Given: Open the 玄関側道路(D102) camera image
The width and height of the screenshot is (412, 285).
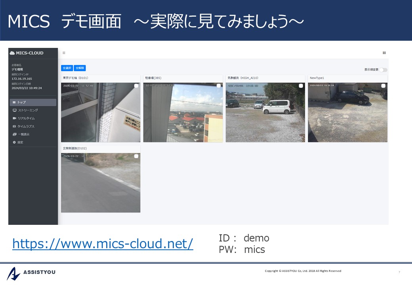Looking at the screenshot, I should click(101, 183).
